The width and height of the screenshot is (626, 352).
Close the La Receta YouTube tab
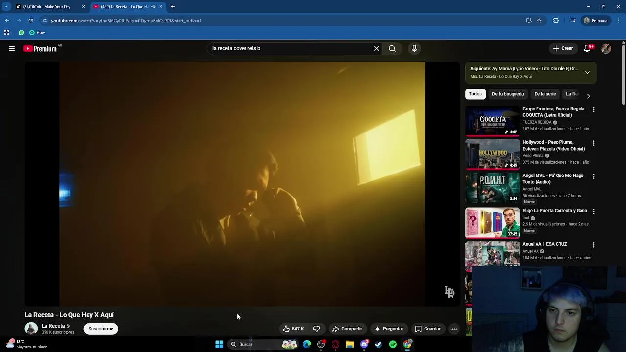(161, 7)
